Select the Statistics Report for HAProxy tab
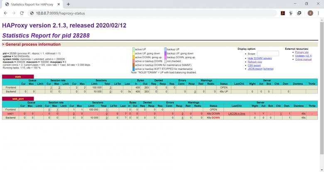Viewport: 324px width, 172px height. pos(32,4)
